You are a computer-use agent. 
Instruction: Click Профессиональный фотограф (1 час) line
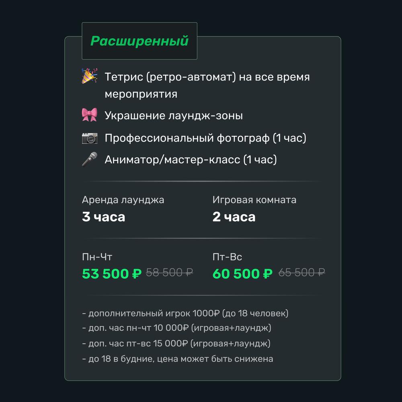[x=205, y=138]
